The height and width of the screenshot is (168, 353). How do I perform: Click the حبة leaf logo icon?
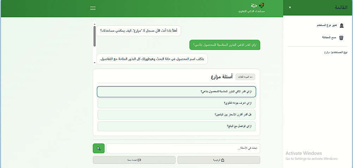261,5
